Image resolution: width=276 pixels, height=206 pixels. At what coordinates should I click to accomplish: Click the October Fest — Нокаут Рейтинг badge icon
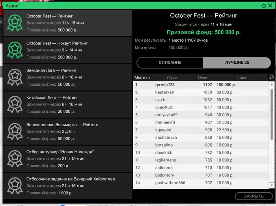pos(15,50)
